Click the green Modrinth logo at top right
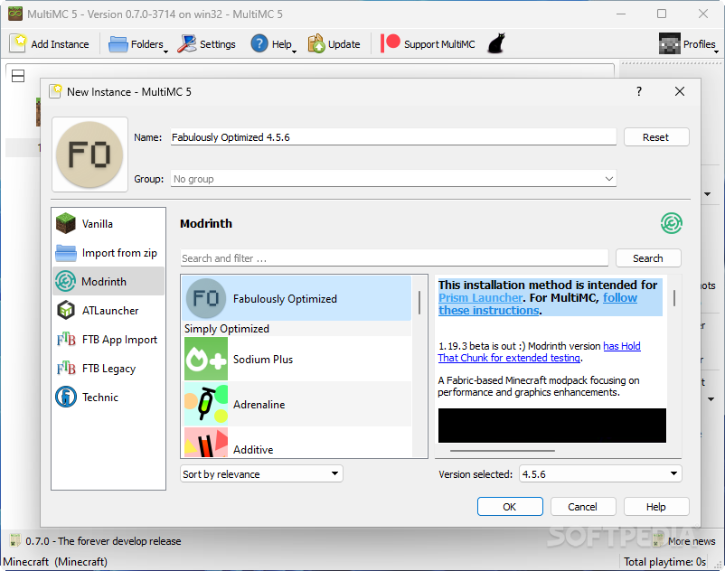Image resolution: width=725 pixels, height=571 pixels. [672, 223]
